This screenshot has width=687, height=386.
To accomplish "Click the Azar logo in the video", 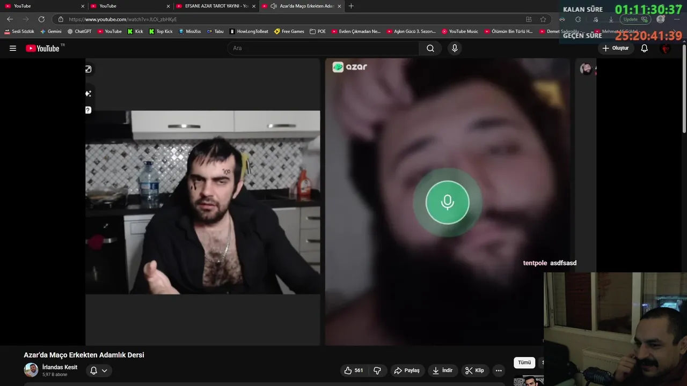I will coord(350,67).
